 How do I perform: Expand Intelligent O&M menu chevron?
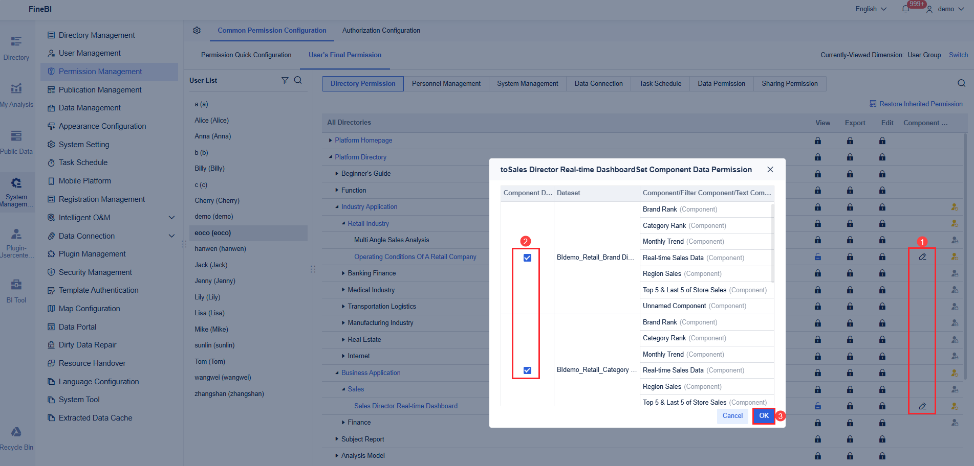pos(171,218)
